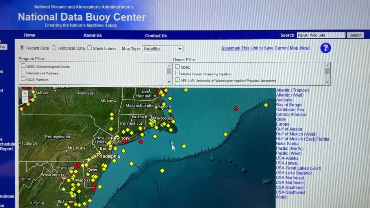
Task: Open the USA-Hawaii region link
Action: point(287,163)
